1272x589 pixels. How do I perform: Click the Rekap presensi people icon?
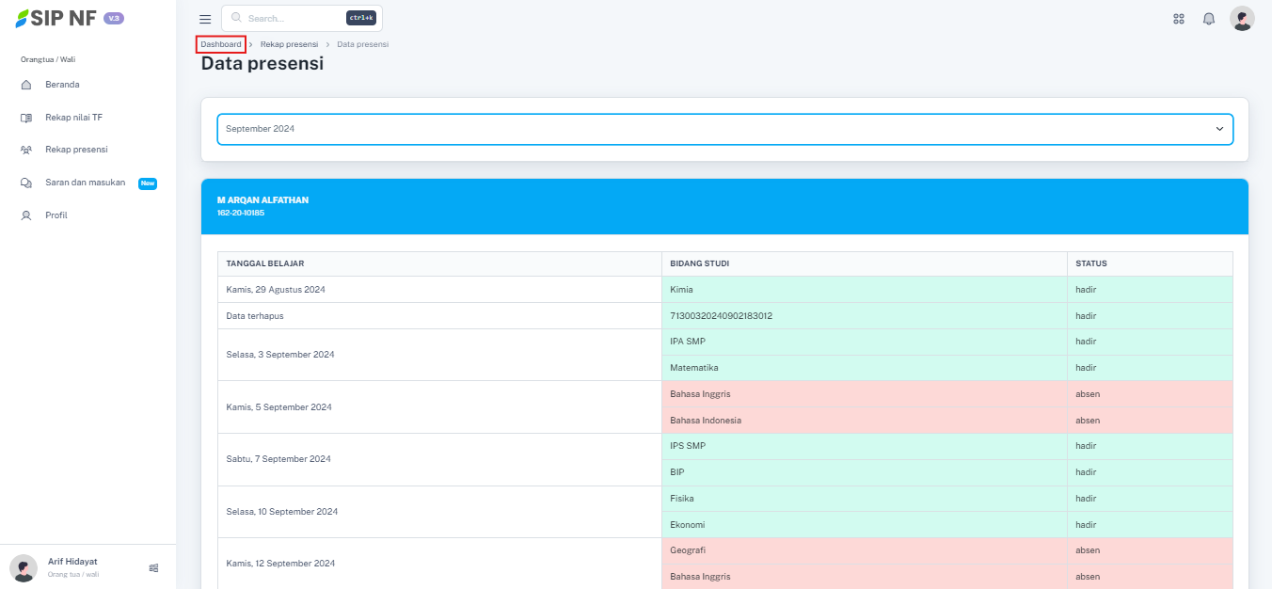pyautogui.click(x=26, y=150)
